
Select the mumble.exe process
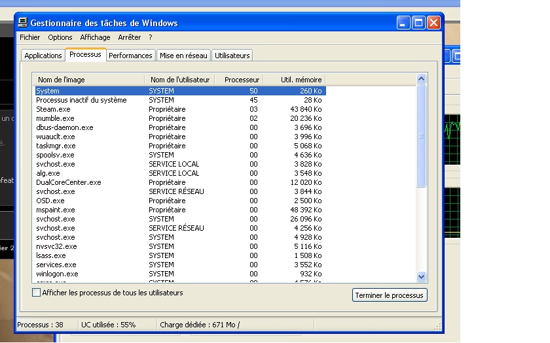click(181, 118)
